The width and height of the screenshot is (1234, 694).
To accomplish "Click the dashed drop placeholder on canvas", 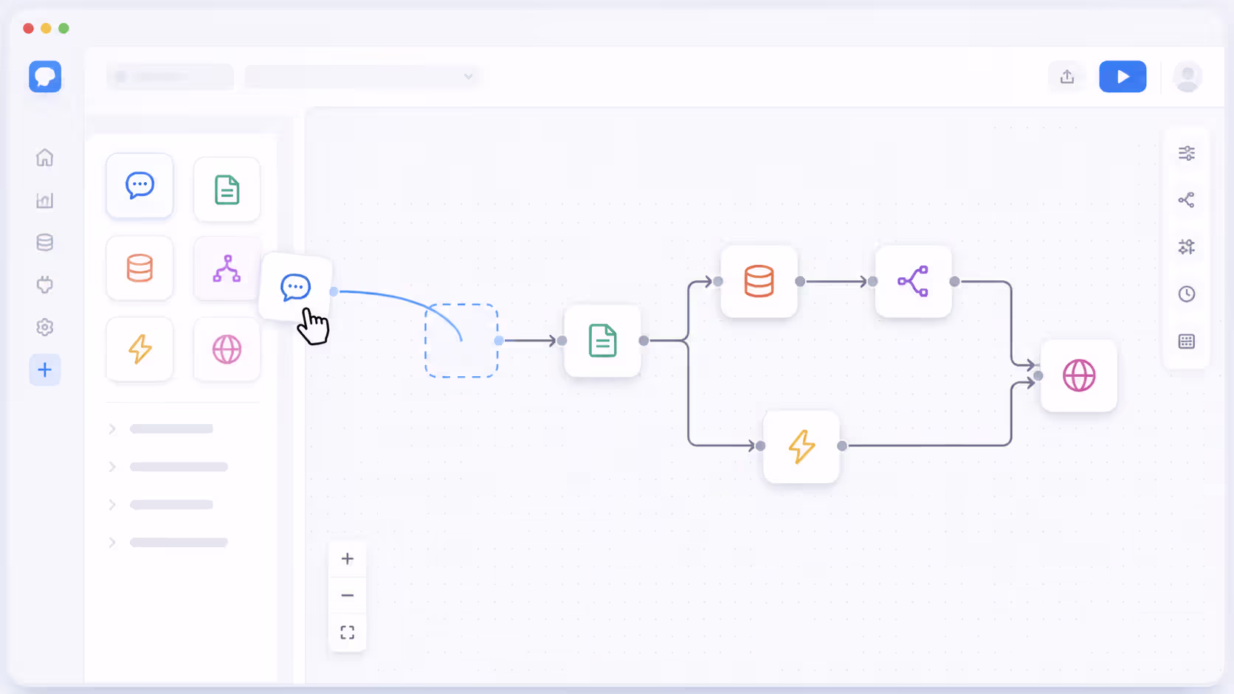I will [x=461, y=341].
